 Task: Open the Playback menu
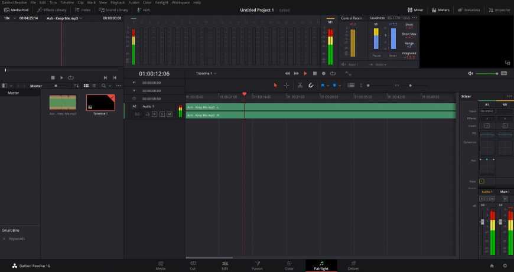[x=118, y=2]
